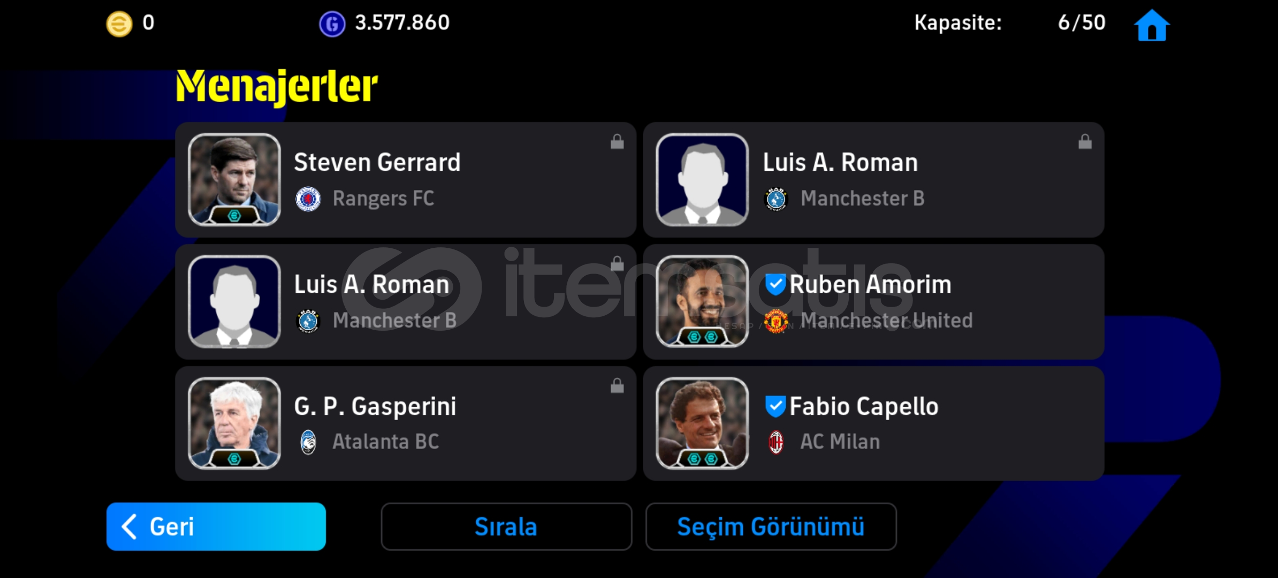The width and height of the screenshot is (1278, 578).
Task: Select the Fabio Capello manager portrait
Action: tap(702, 423)
